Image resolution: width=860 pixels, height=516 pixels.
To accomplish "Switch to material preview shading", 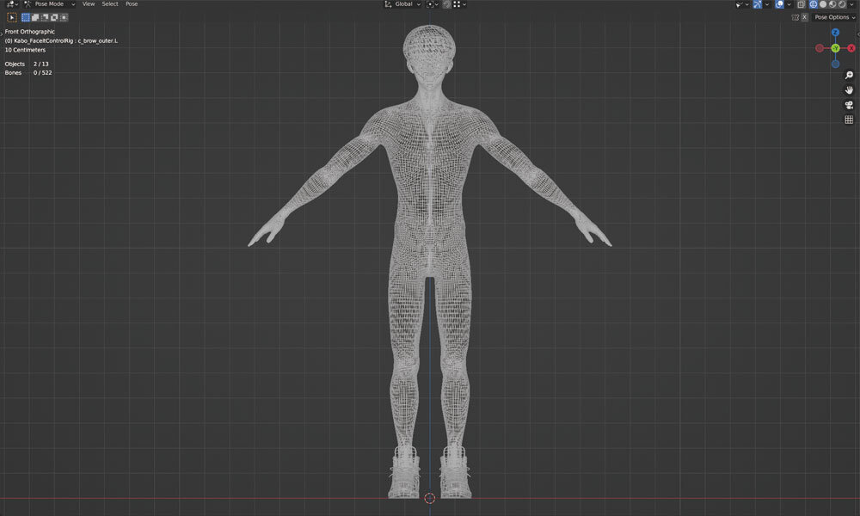I will [x=832, y=4].
